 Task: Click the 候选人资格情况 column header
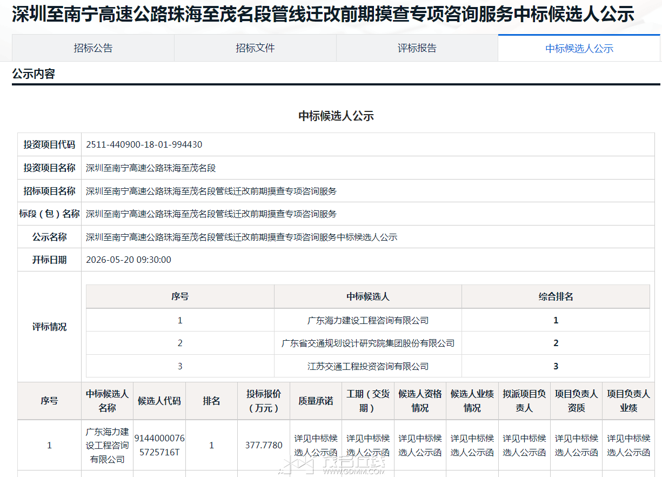click(420, 401)
